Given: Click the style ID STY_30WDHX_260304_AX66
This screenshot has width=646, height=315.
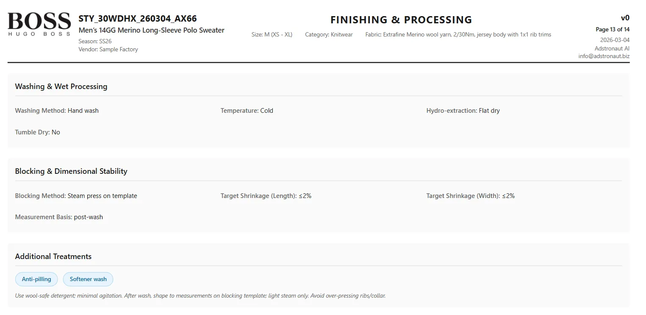Looking at the screenshot, I should pos(138,19).
